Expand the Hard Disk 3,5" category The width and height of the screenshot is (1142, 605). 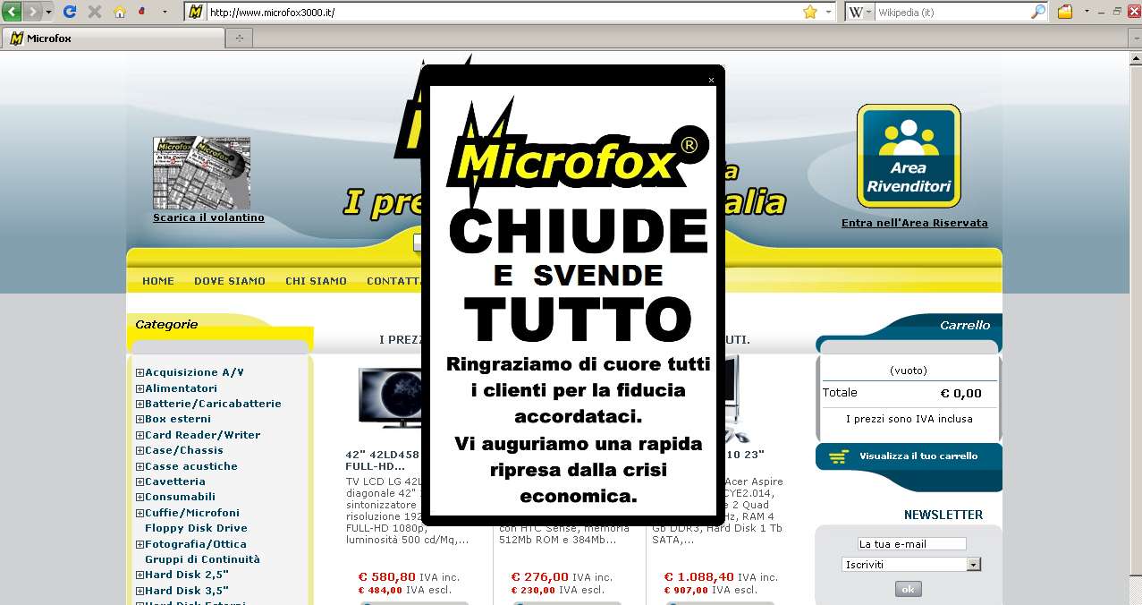tap(140, 591)
